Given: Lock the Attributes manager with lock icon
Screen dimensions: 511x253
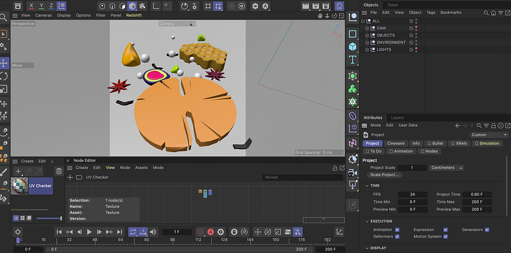Looking at the screenshot, I should click(x=494, y=126).
